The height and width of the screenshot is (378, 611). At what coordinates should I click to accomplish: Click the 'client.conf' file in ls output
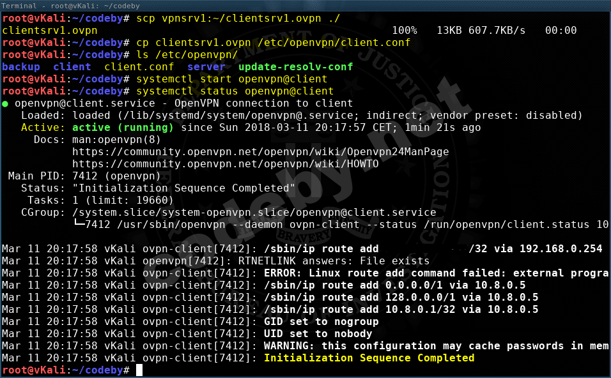click(139, 67)
